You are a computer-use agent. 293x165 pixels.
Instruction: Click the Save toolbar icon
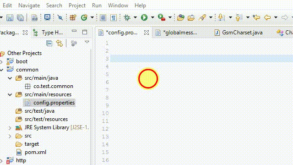click(x=10, y=18)
